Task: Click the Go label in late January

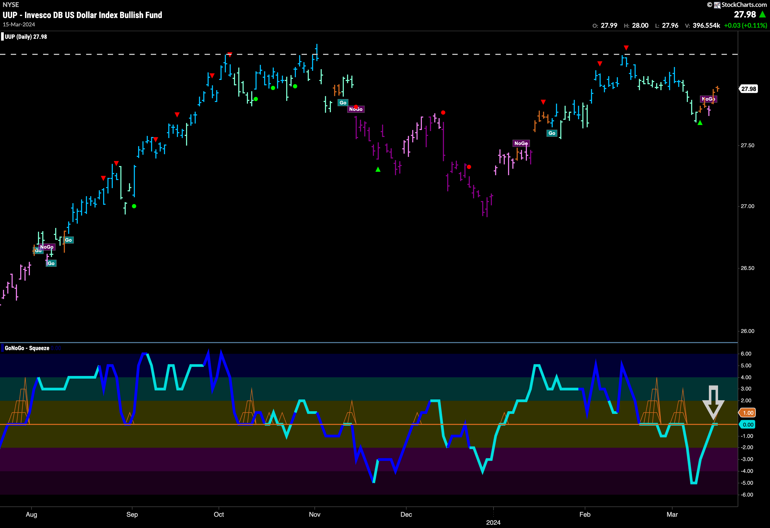Action: (552, 133)
